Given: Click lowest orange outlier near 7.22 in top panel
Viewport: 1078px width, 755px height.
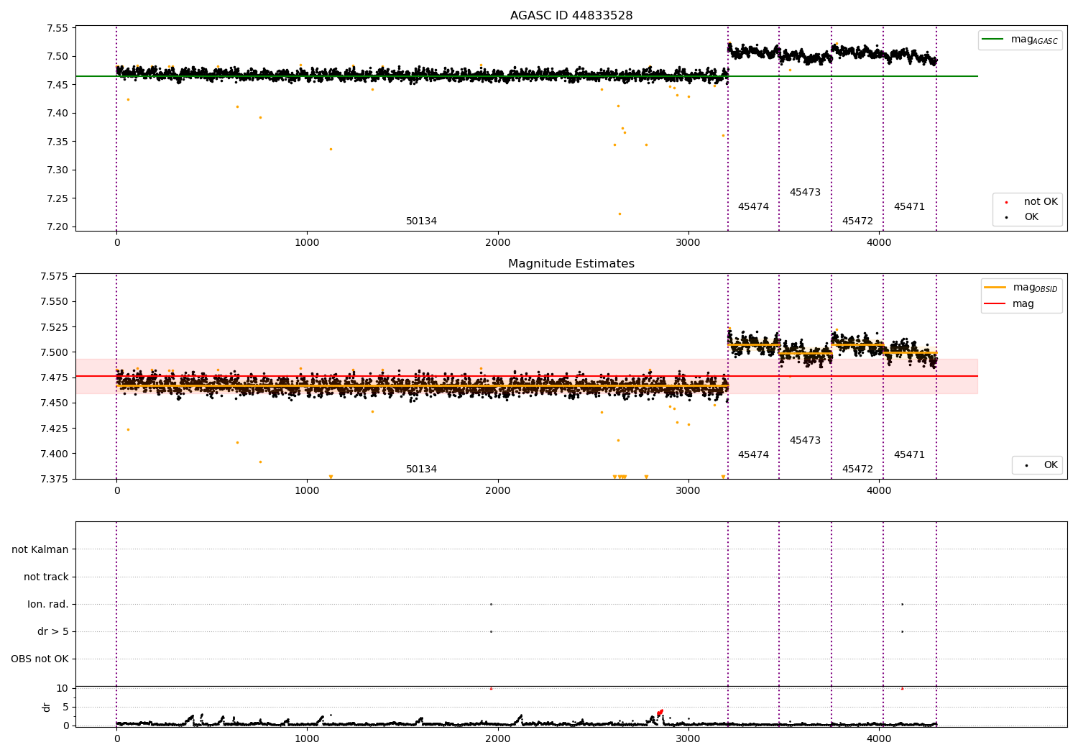Looking at the screenshot, I should tap(619, 214).
